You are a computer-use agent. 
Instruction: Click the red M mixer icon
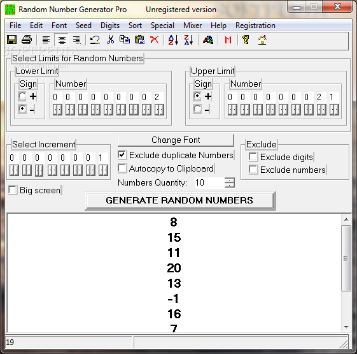coord(228,40)
